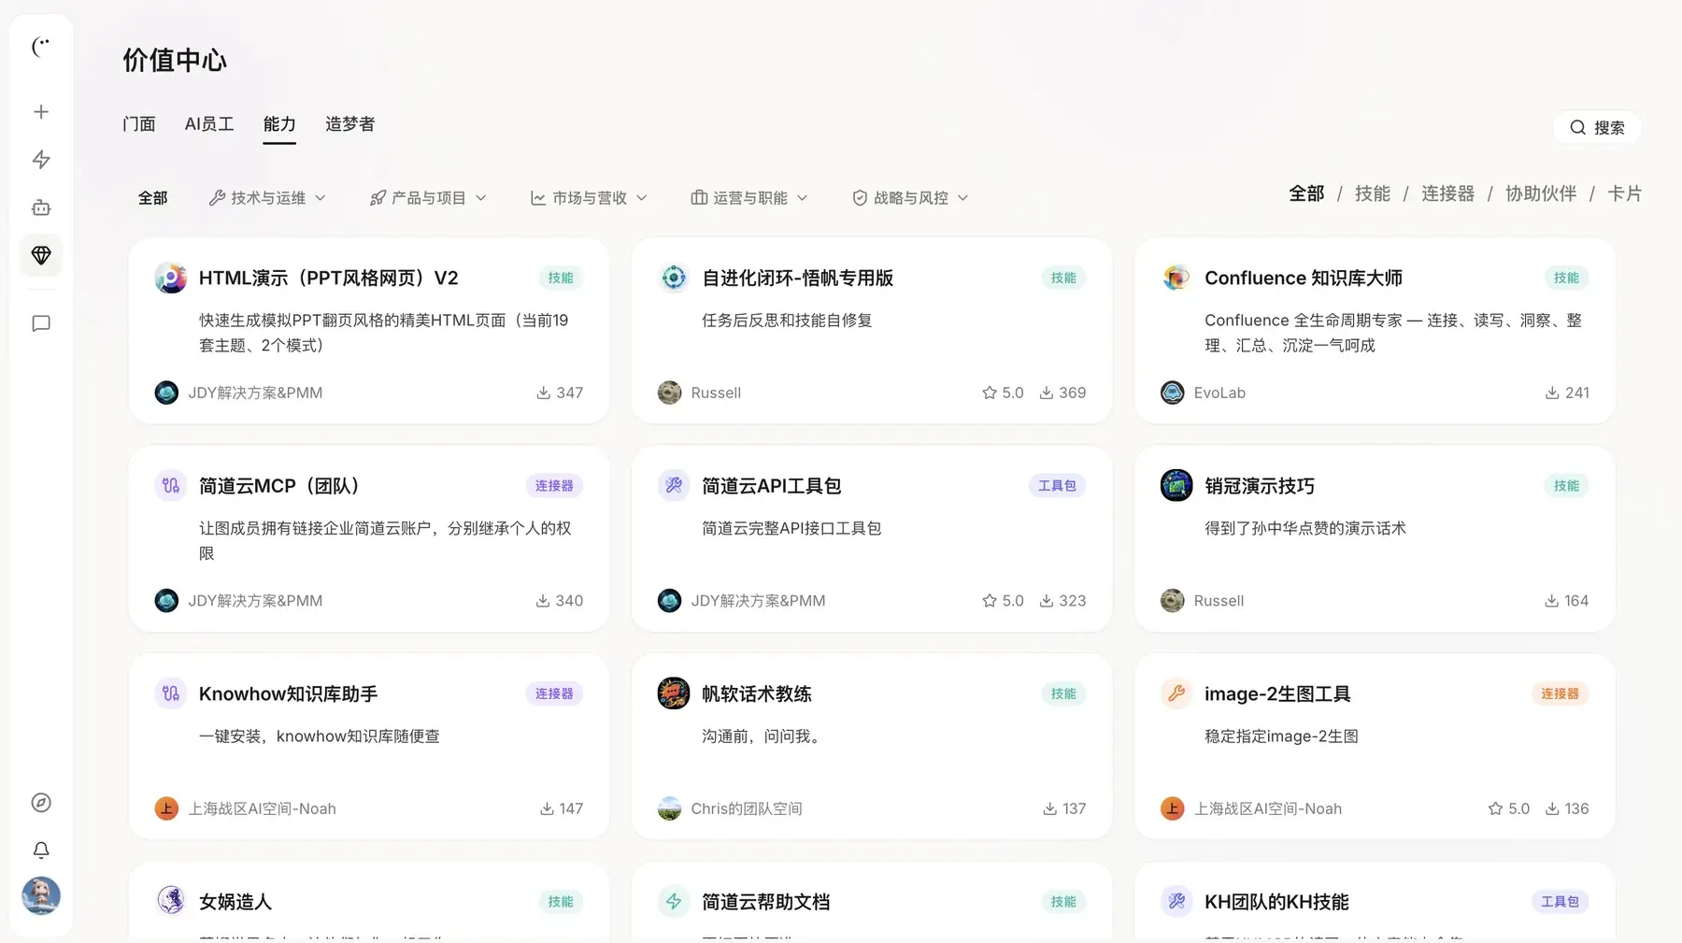Image resolution: width=1682 pixels, height=943 pixels.
Task: Open the Confluence 知识库大师 title
Action: tap(1304, 278)
